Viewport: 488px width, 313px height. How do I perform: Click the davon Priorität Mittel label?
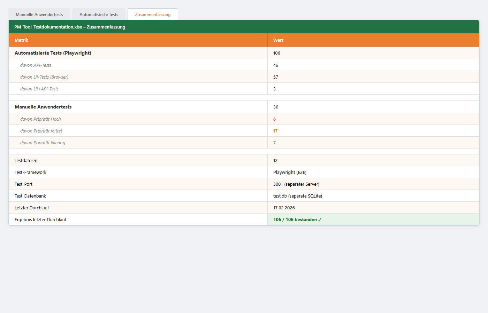(x=41, y=131)
